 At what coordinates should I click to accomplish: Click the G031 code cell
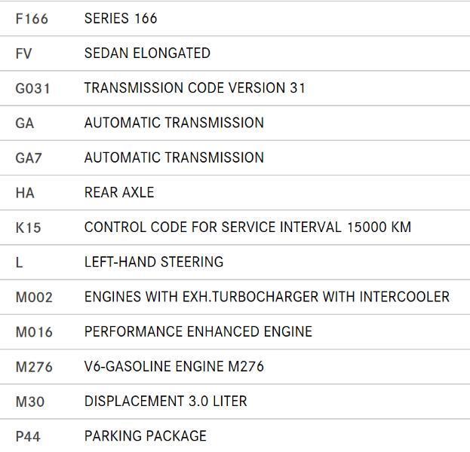coord(32,88)
